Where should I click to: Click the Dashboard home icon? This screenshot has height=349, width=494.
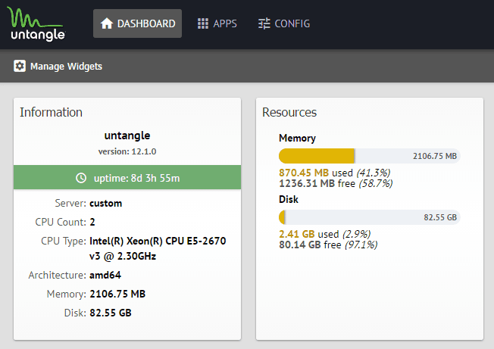coord(107,23)
